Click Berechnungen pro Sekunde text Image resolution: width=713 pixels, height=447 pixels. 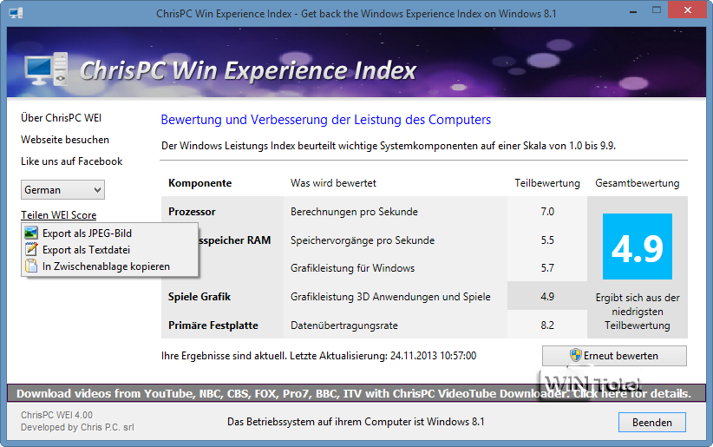354,212
